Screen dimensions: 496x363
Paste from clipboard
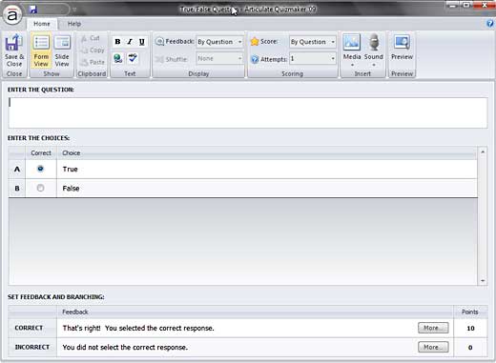point(93,62)
